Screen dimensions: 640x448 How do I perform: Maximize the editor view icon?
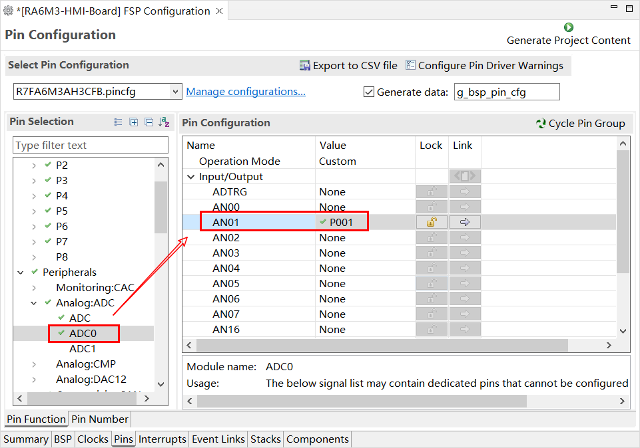629,8
